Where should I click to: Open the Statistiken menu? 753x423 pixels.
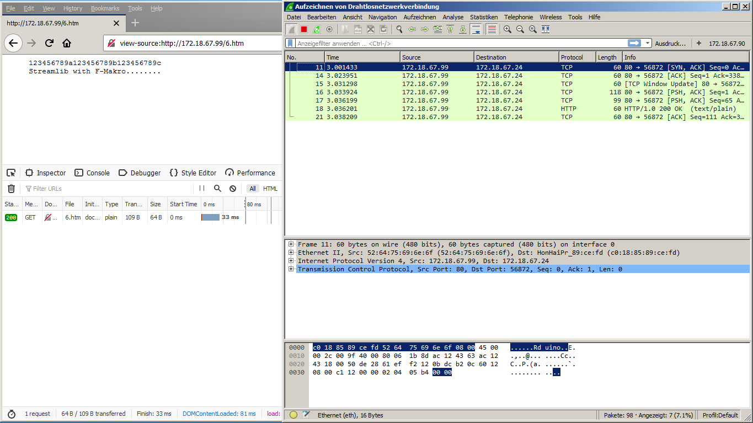click(483, 17)
